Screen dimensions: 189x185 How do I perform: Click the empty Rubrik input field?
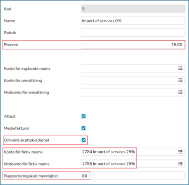133,33
